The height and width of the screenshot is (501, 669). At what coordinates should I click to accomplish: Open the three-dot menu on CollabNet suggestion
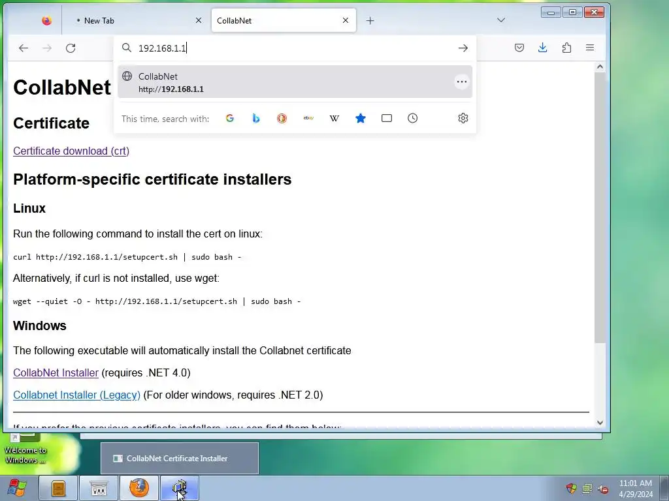(x=462, y=82)
